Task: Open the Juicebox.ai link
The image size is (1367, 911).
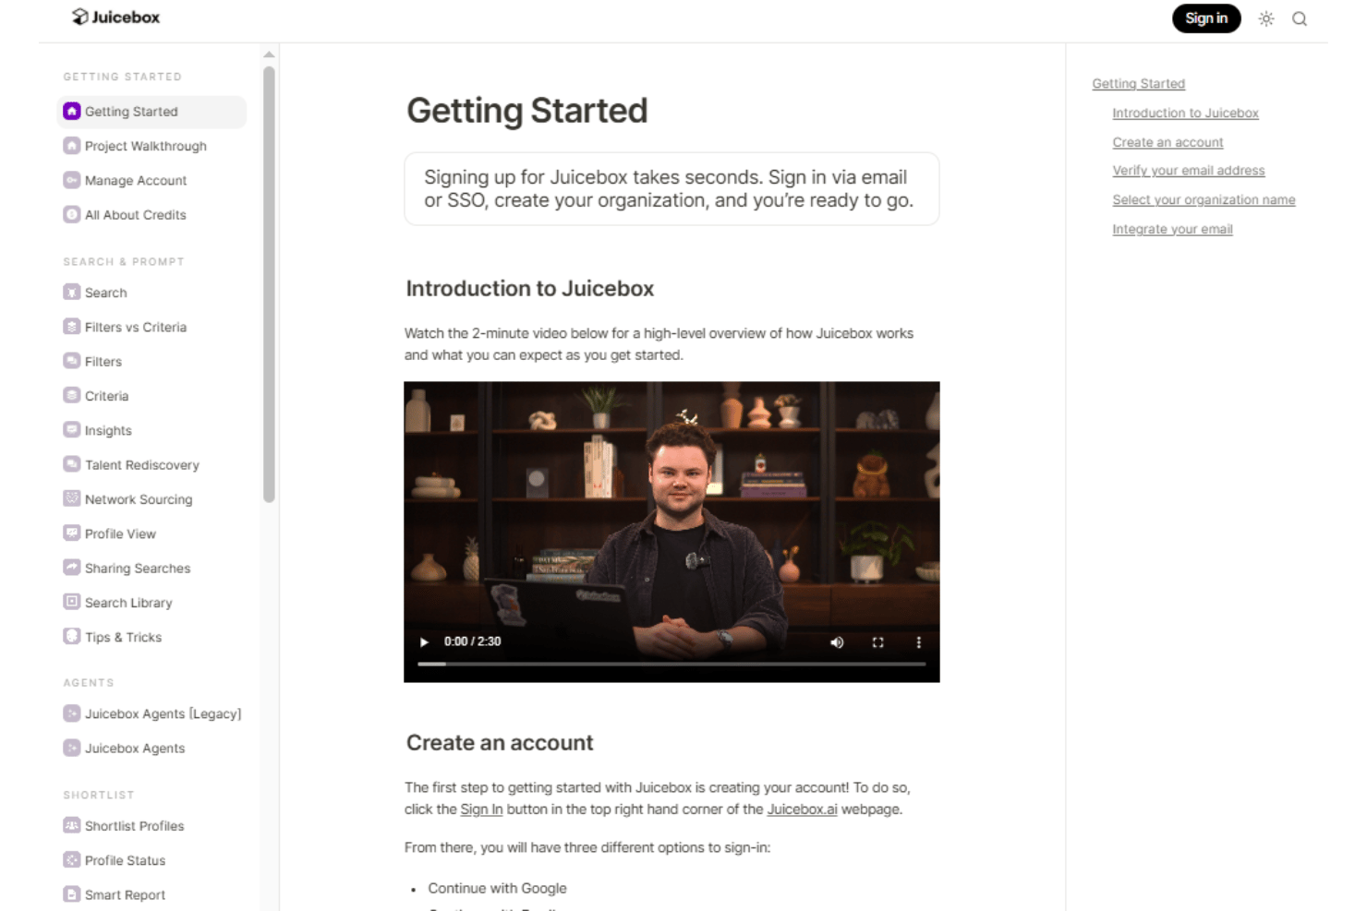Action: [802, 809]
